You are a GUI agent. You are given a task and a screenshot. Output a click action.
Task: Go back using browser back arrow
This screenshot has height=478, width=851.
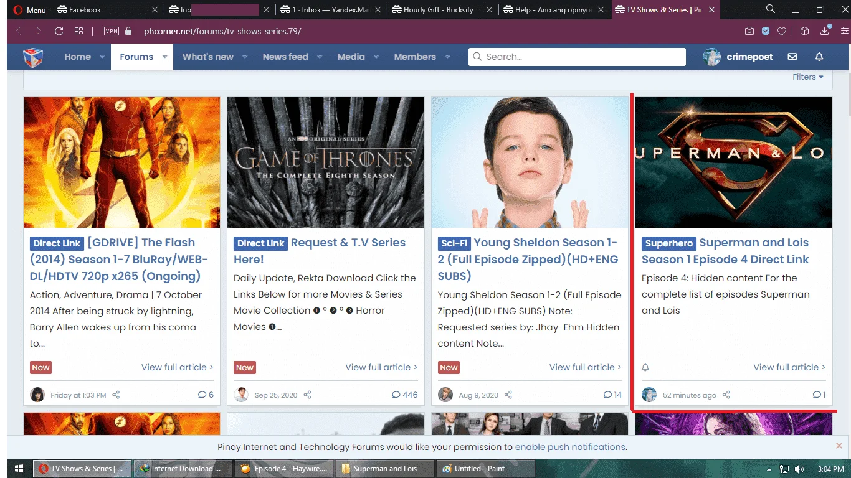coord(19,31)
